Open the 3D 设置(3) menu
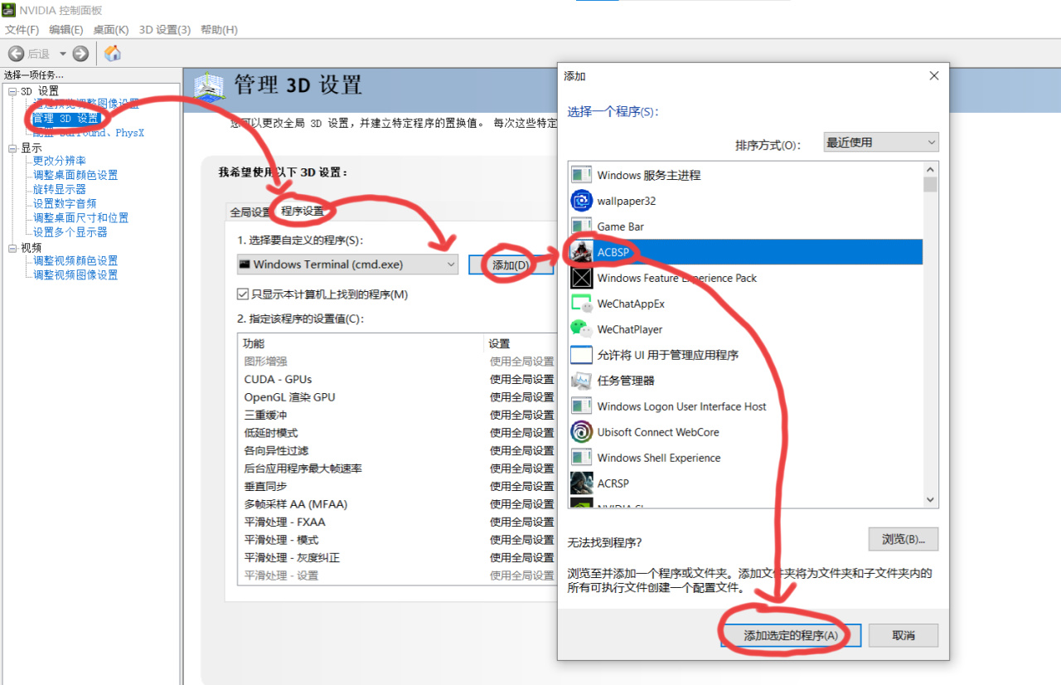 coord(165,30)
